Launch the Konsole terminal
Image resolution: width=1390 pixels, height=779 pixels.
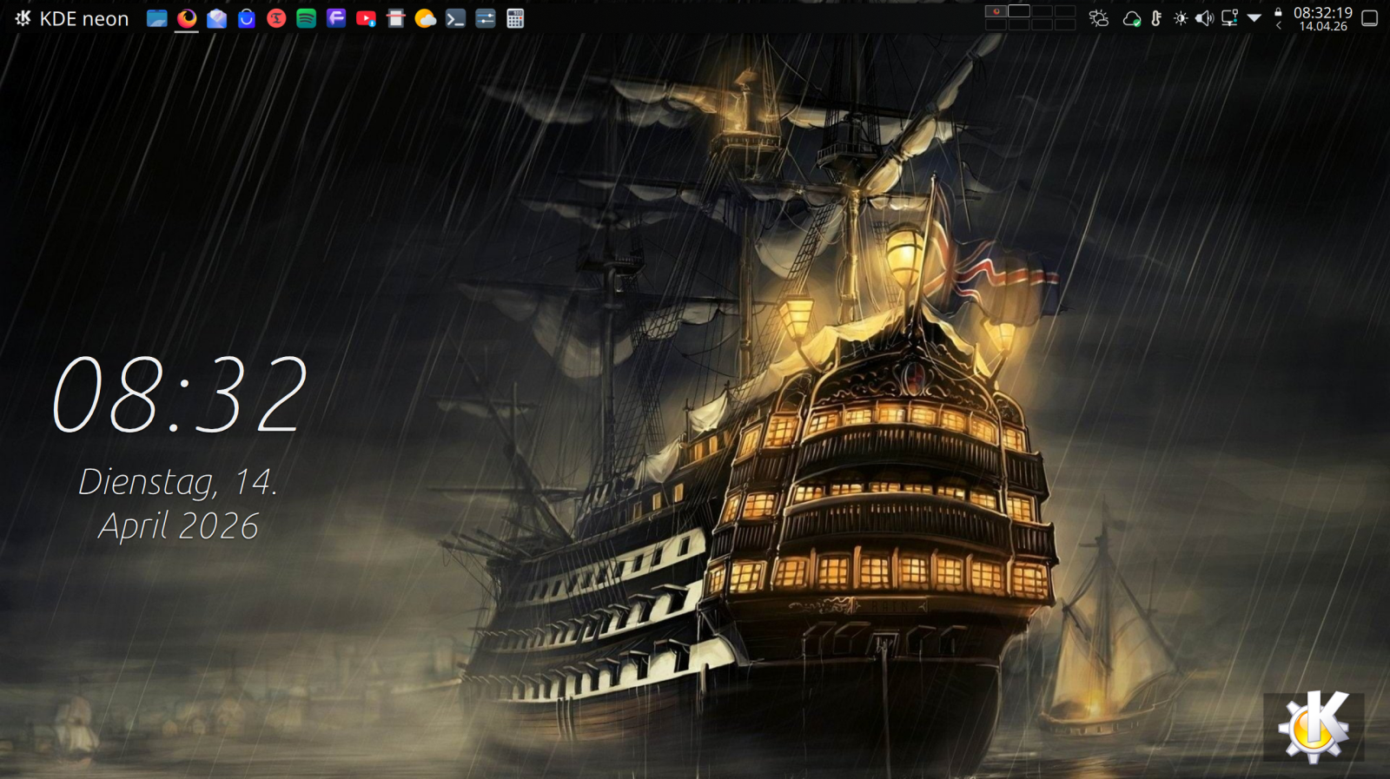pos(455,18)
